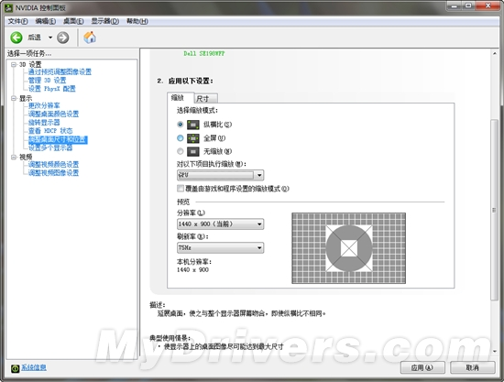504x382 pixels.
Task: Click the full-screen scaling mode icon
Action: (x=193, y=138)
